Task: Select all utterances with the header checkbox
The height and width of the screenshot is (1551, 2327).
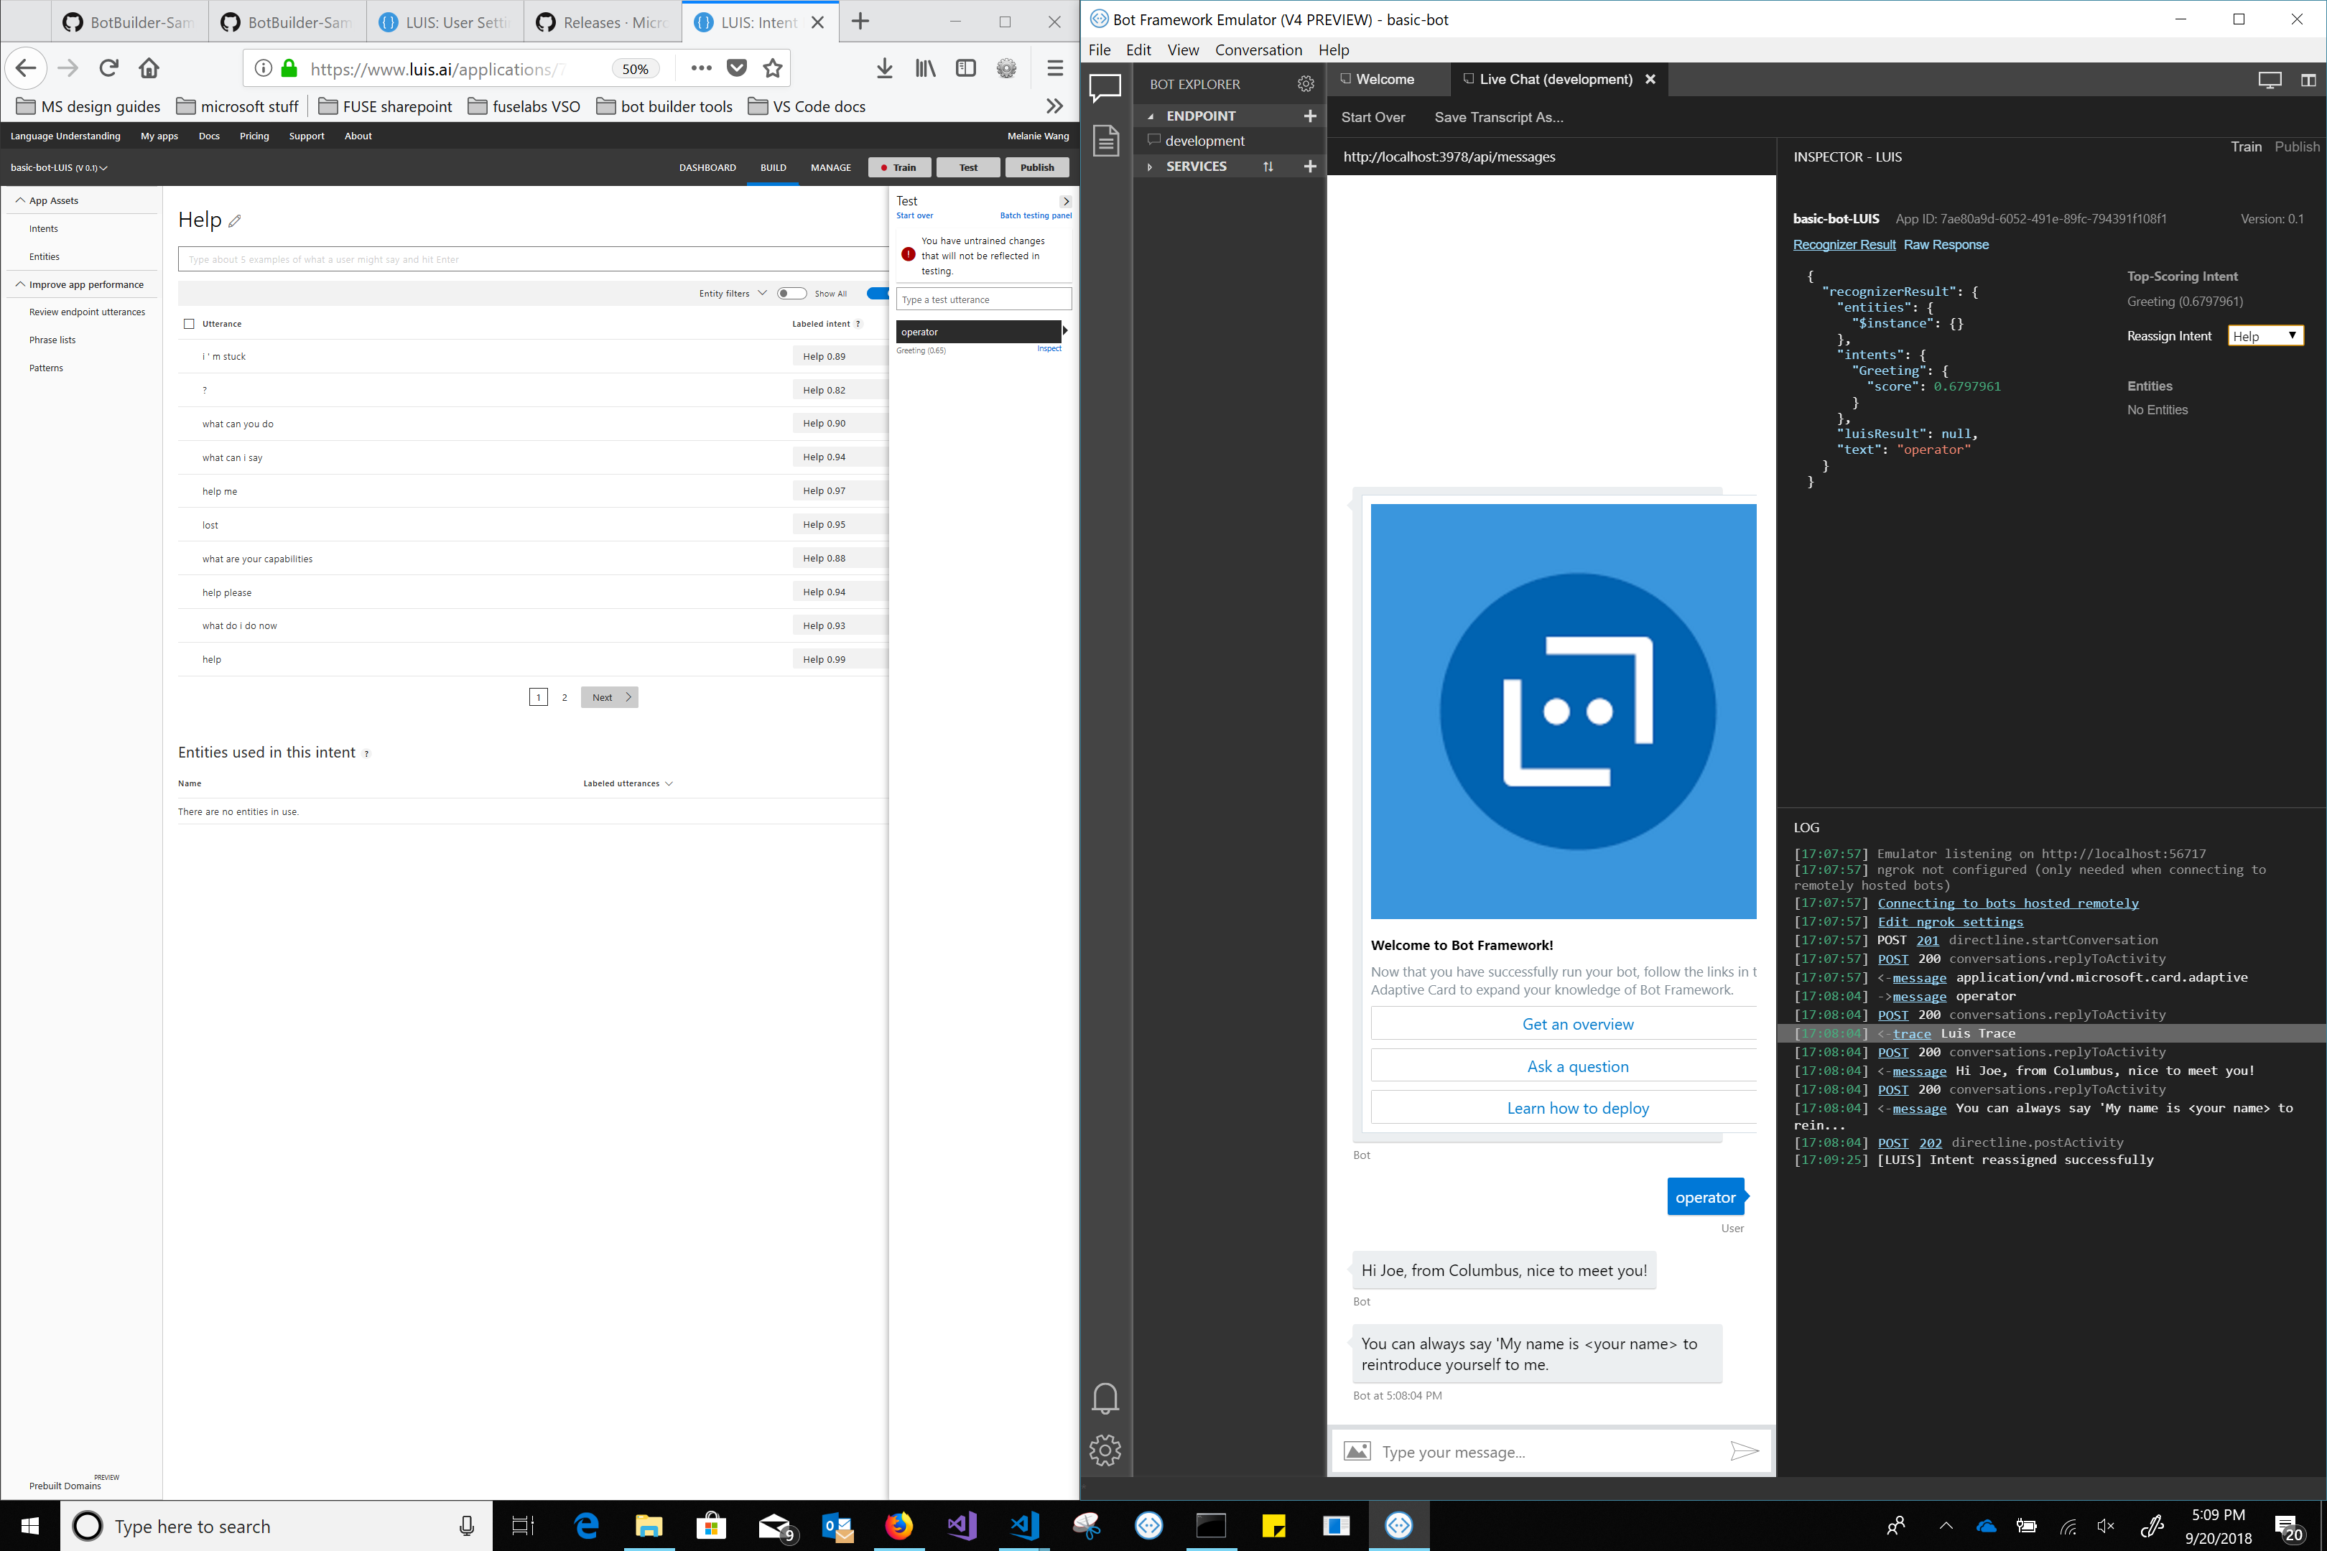Action: pos(188,322)
